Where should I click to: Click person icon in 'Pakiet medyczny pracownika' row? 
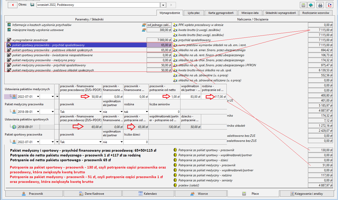tap(14, 112)
